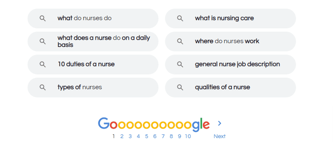Search 'what does a nurse do on a daily basis'
333x150 pixels.
103,41
